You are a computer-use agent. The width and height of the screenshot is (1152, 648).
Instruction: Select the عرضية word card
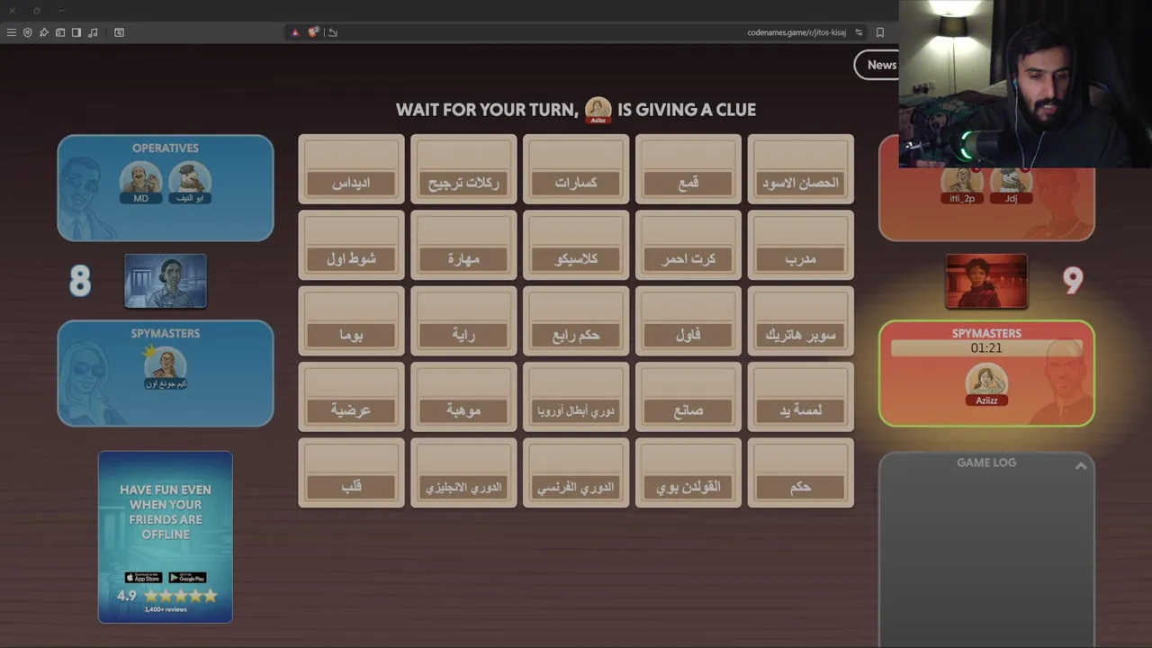click(351, 397)
